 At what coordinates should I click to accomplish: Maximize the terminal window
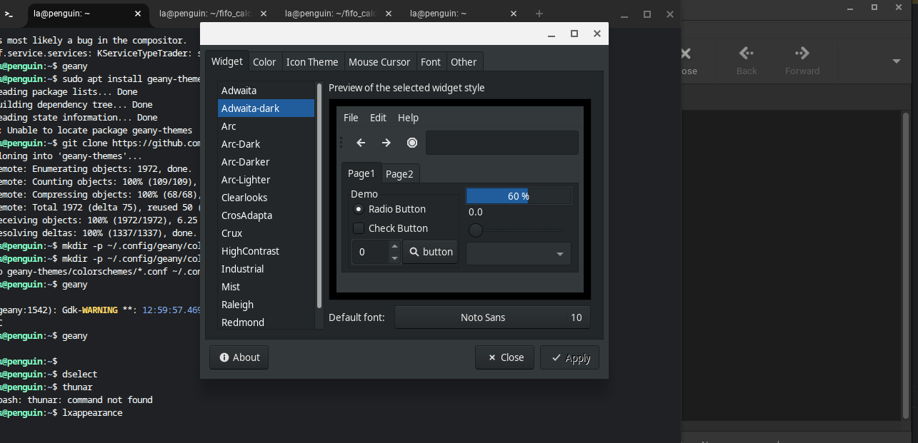point(647,14)
